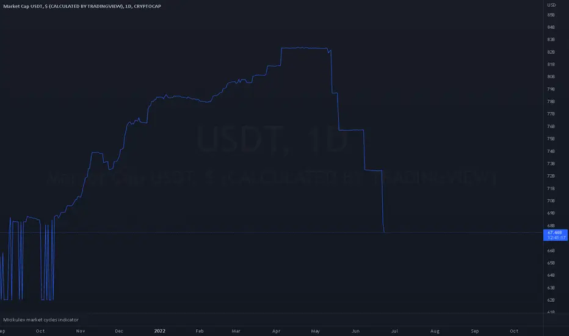Click the 66B price axis label
This screenshot has width=569, height=336.
pyautogui.click(x=551, y=250)
